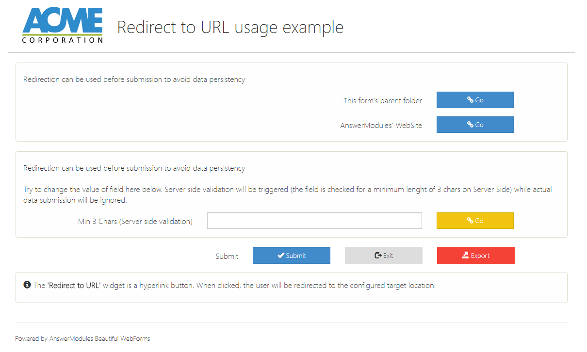Image resolution: width=587 pixels, height=352 pixels.
Task: Click the "Min 3 Chars (Server side validation)" label
Action: coord(135,222)
